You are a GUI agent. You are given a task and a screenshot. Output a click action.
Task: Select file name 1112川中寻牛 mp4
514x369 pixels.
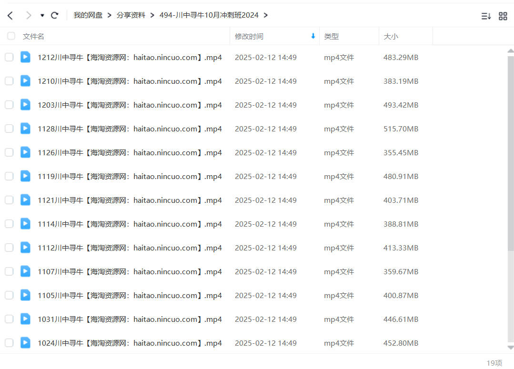[130, 248]
